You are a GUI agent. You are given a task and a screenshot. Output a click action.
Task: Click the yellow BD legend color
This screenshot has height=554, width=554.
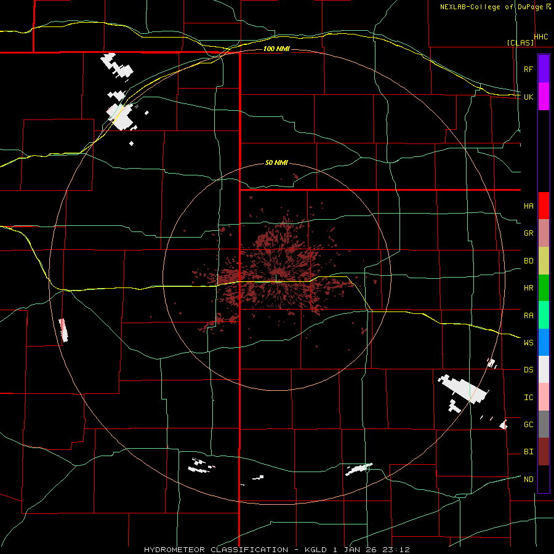coord(544,261)
